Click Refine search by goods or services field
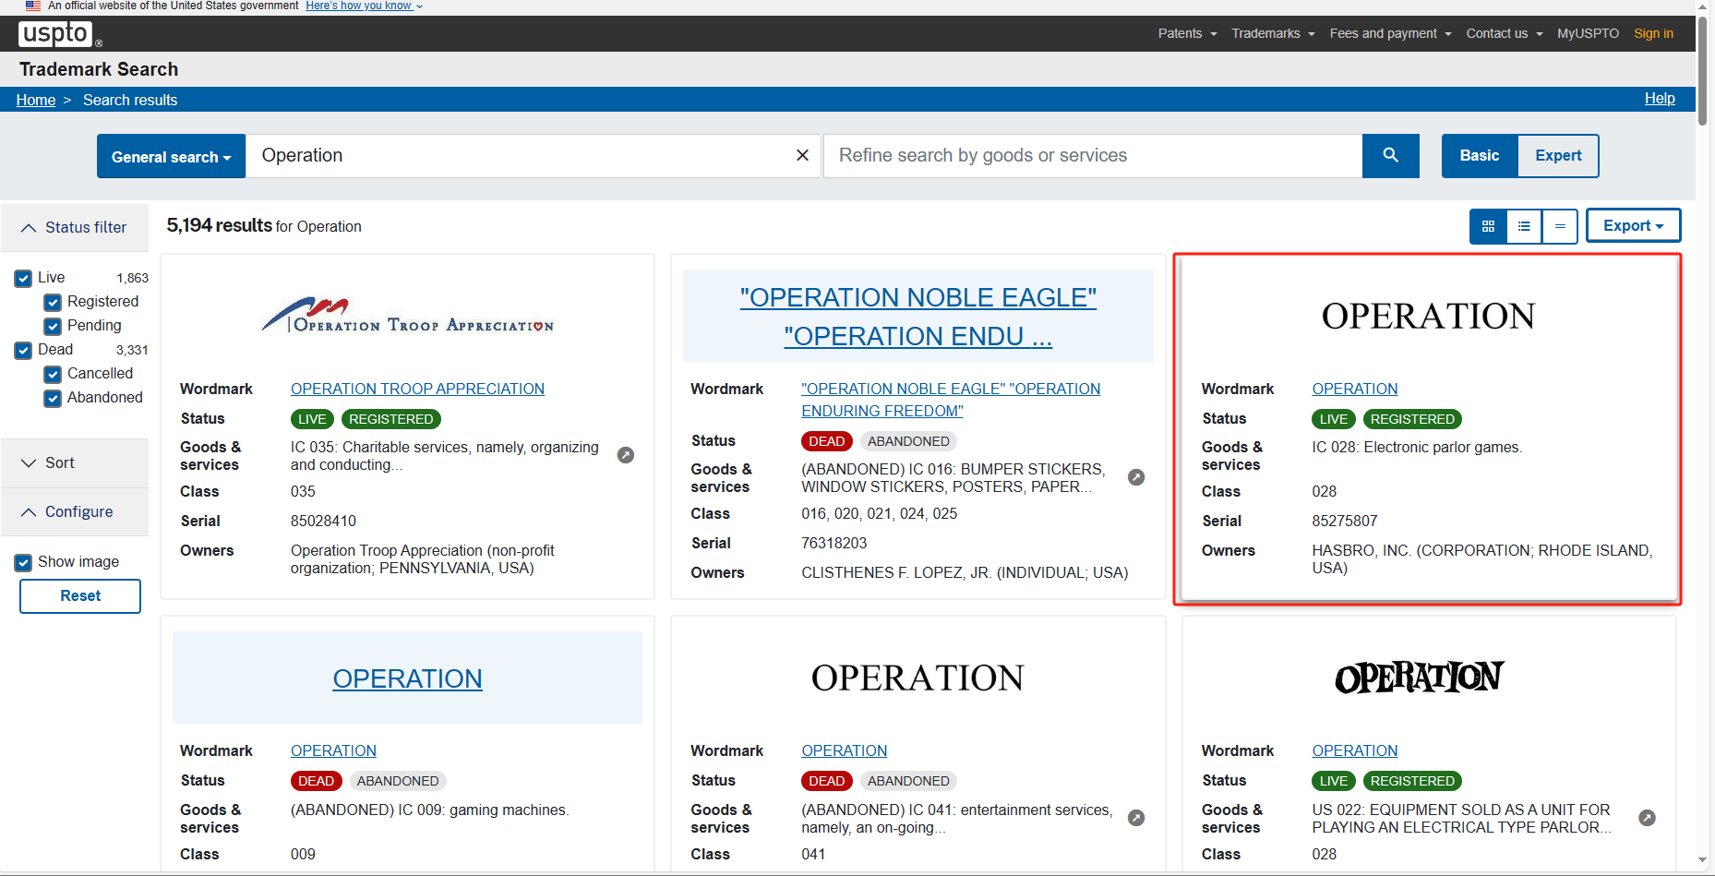 (x=1093, y=155)
